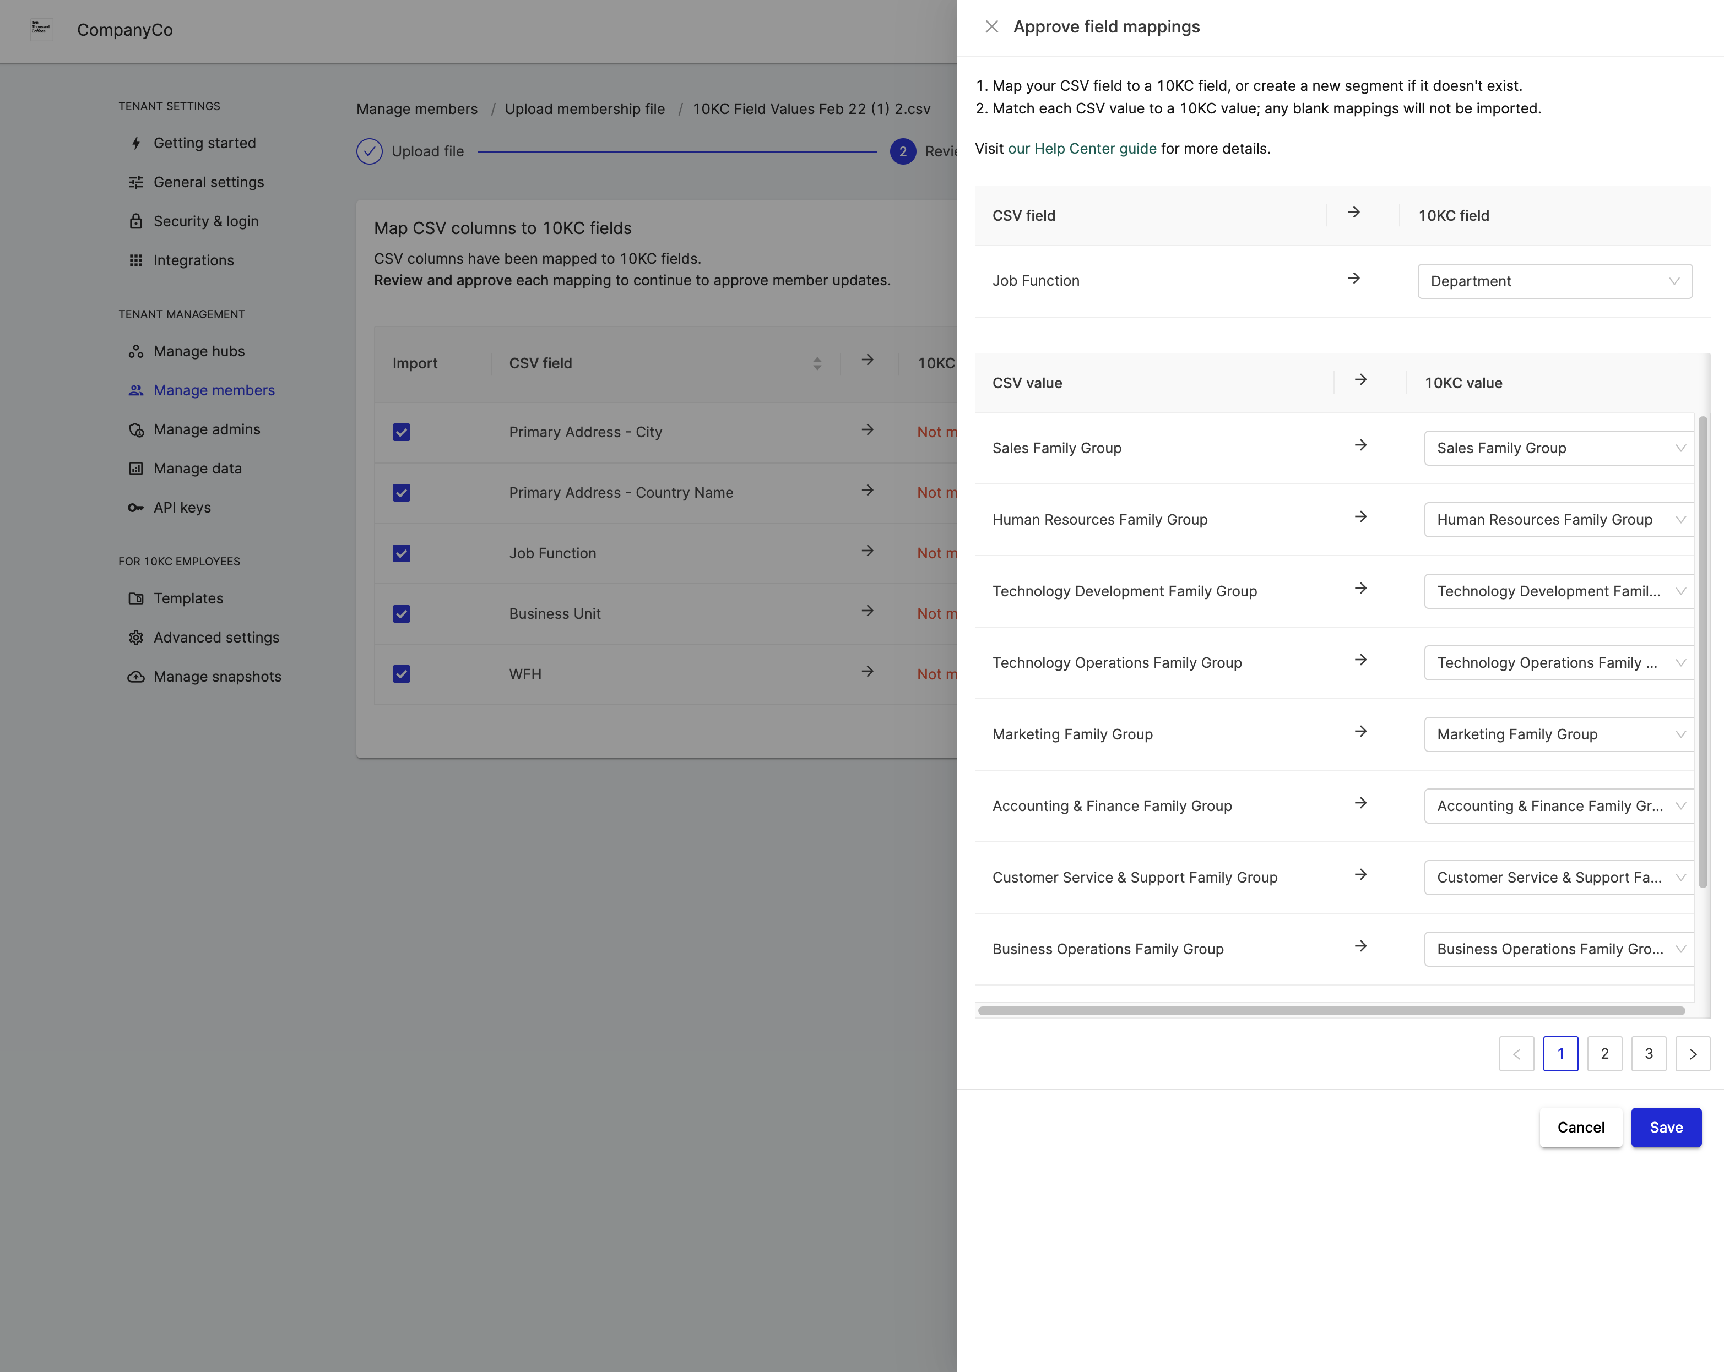
Task: Open Marketing Family Group value dropdown
Action: (x=1558, y=734)
